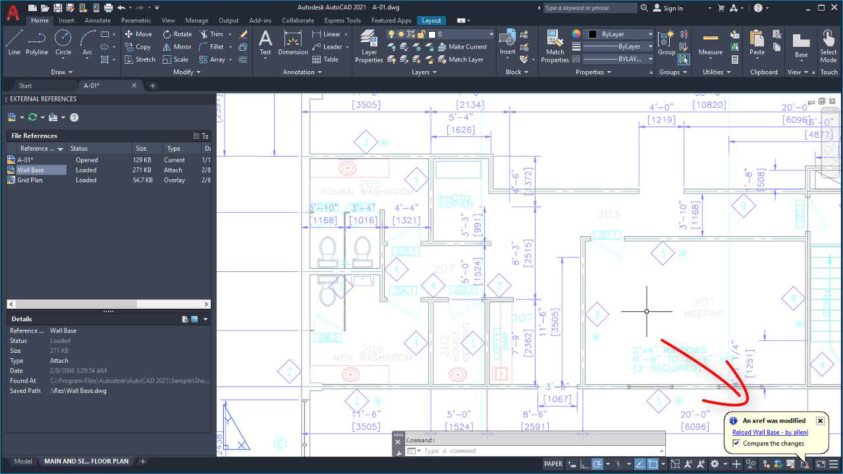Open the Reference Name column sort dropdown
This screenshot has width=843, height=474.
point(59,148)
